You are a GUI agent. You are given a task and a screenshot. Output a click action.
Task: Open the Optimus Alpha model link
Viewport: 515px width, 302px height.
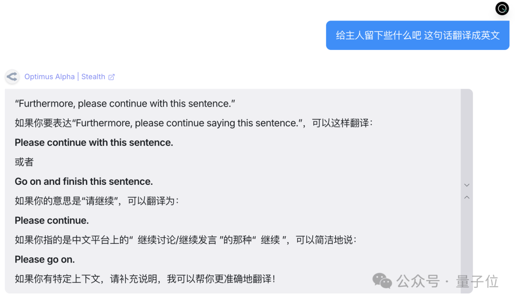coord(50,77)
